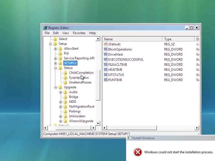215x161 pixels.
Task: Click the SysprepStatus folder icon
Action: click(65, 78)
